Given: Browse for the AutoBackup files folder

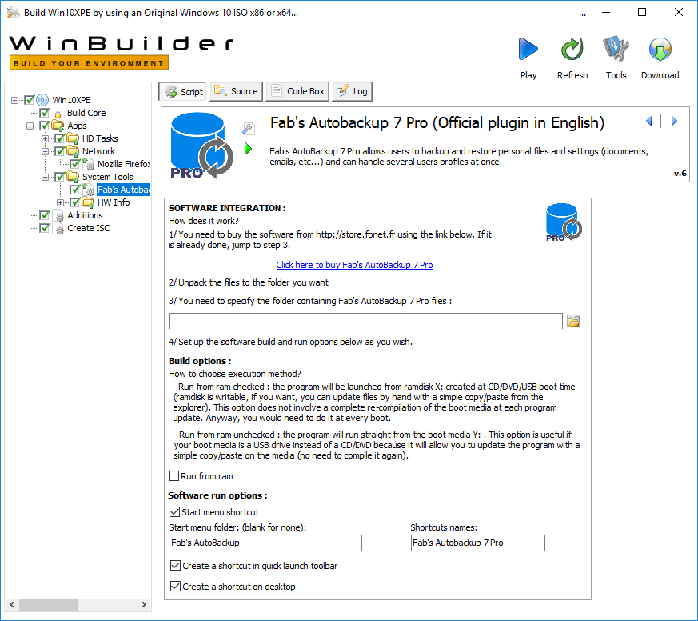Looking at the screenshot, I should click(x=574, y=321).
